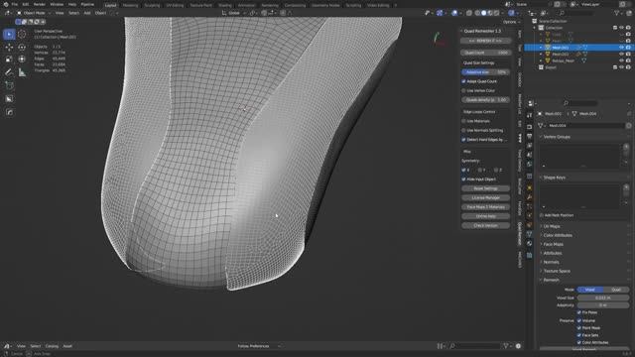Adjust the Quads density slider

(485, 100)
